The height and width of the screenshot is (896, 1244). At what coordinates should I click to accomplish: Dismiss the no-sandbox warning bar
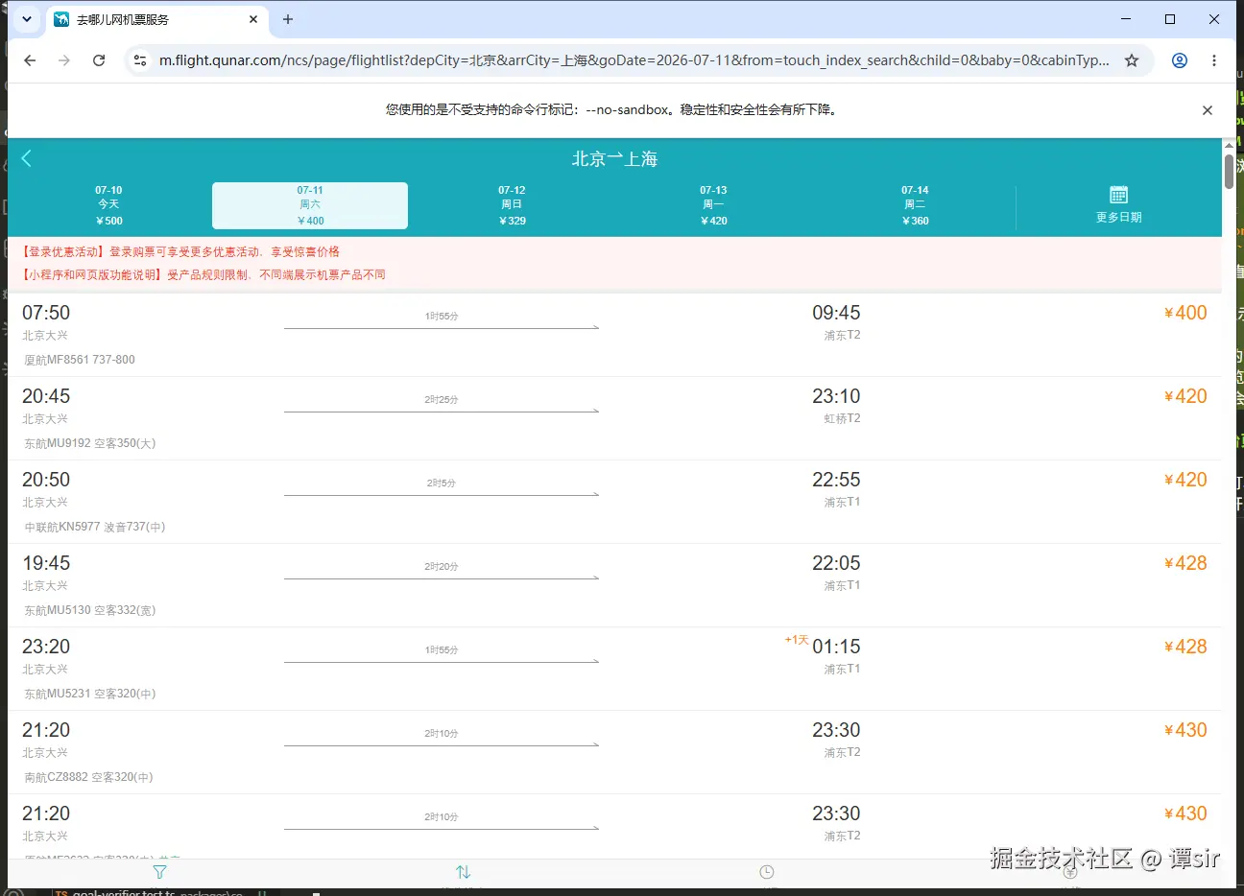1208,110
